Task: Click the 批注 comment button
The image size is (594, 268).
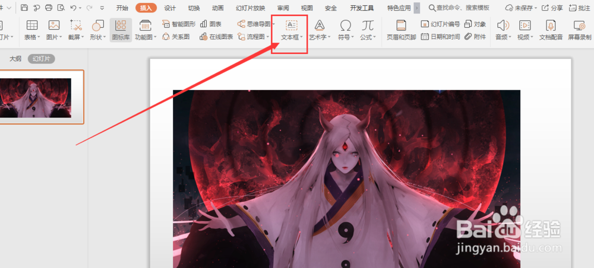Action: click(579, 8)
